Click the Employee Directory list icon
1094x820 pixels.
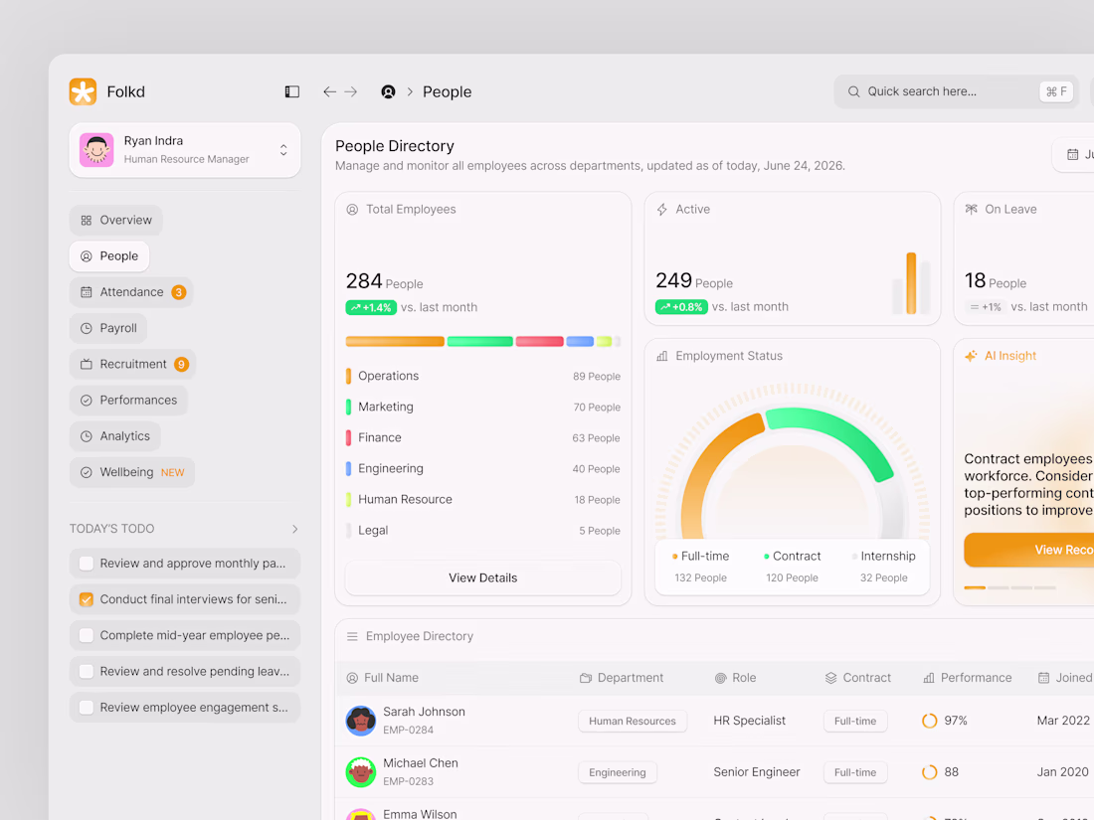(352, 636)
